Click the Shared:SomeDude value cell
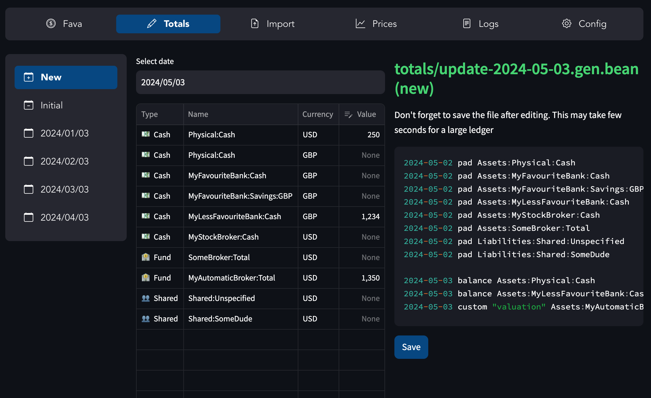Viewport: 651px width, 398px height. 362,319
